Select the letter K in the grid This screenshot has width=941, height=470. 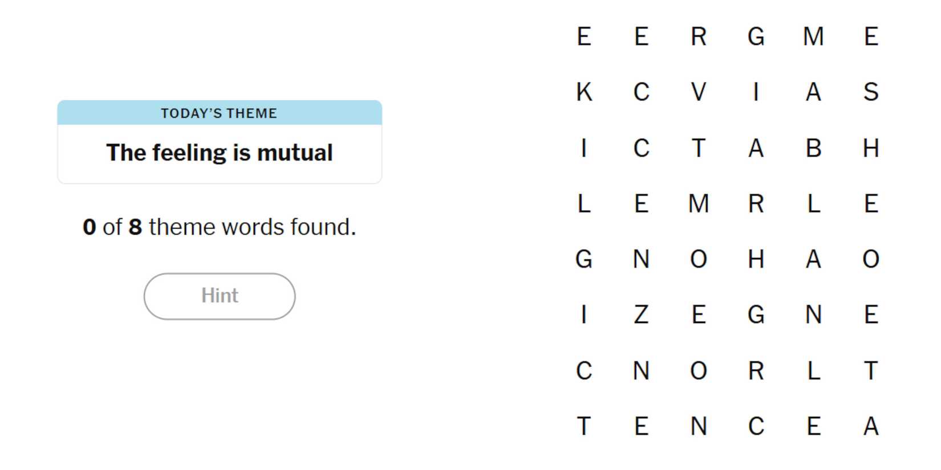pos(583,92)
